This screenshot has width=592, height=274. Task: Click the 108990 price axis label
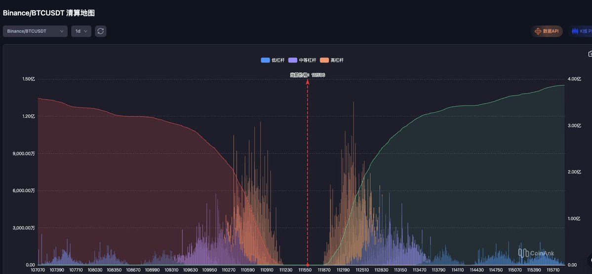[152, 270]
